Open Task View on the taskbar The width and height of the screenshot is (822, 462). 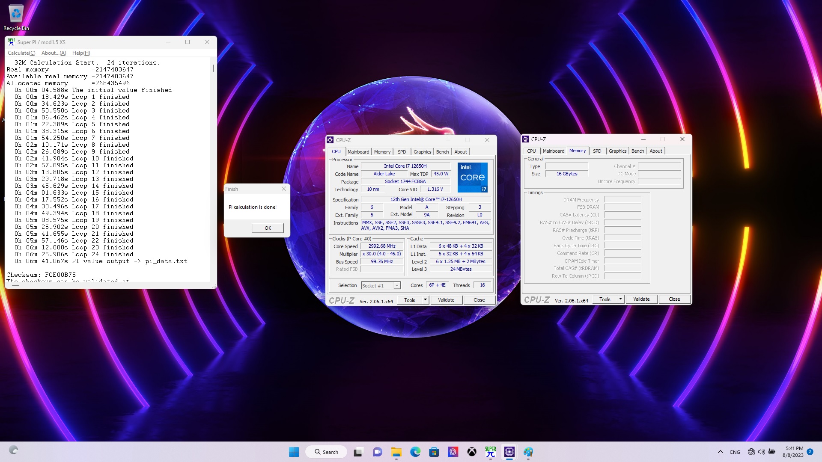358,452
